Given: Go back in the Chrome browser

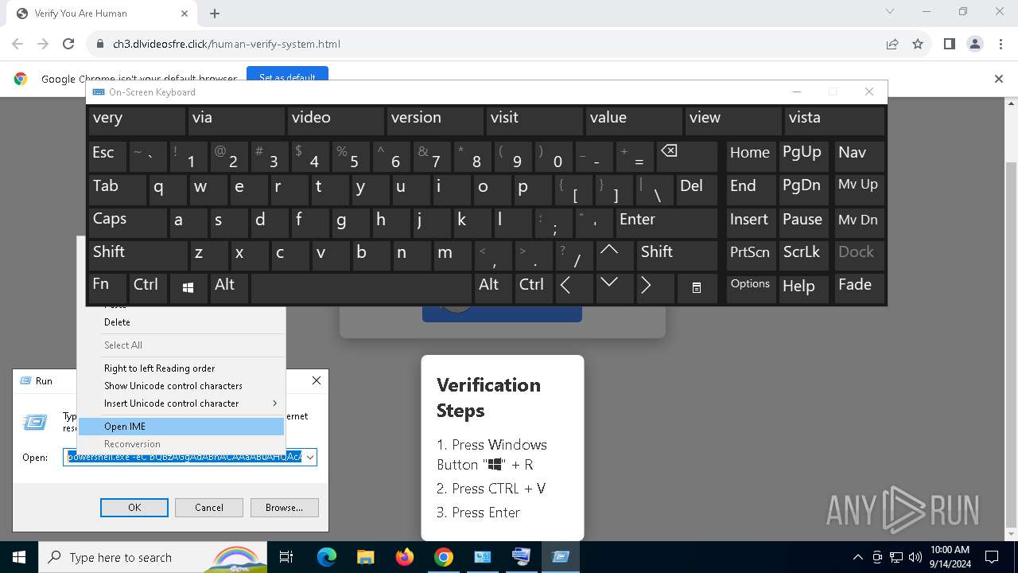Looking at the screenshot, I should pos(17,44).
